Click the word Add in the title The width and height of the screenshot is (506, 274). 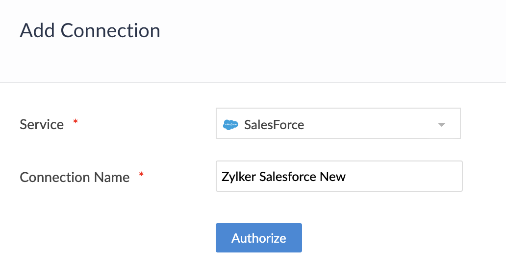coord(37,31)
